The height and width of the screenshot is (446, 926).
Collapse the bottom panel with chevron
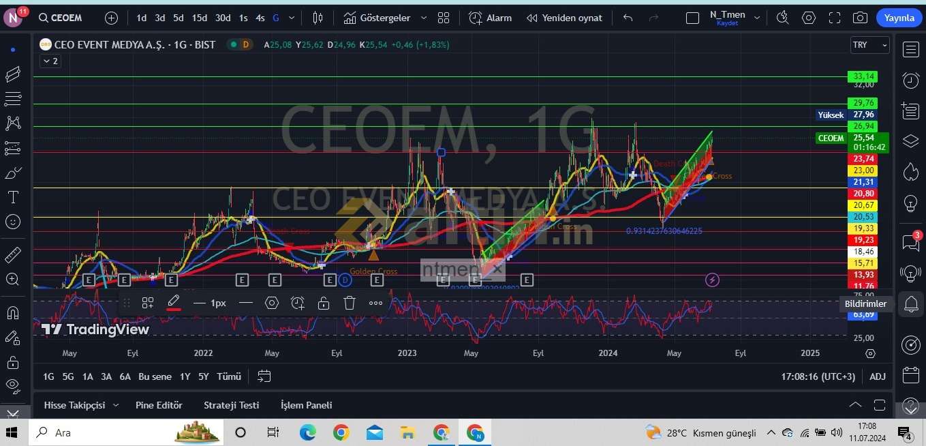855,405
